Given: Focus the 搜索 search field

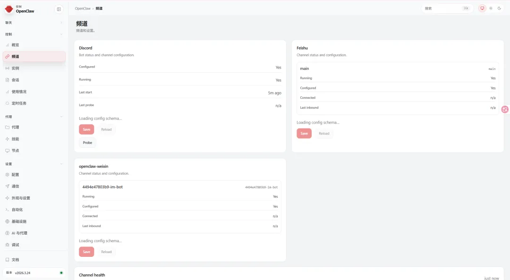Looking at the screenshot, I should coord(447,8).
